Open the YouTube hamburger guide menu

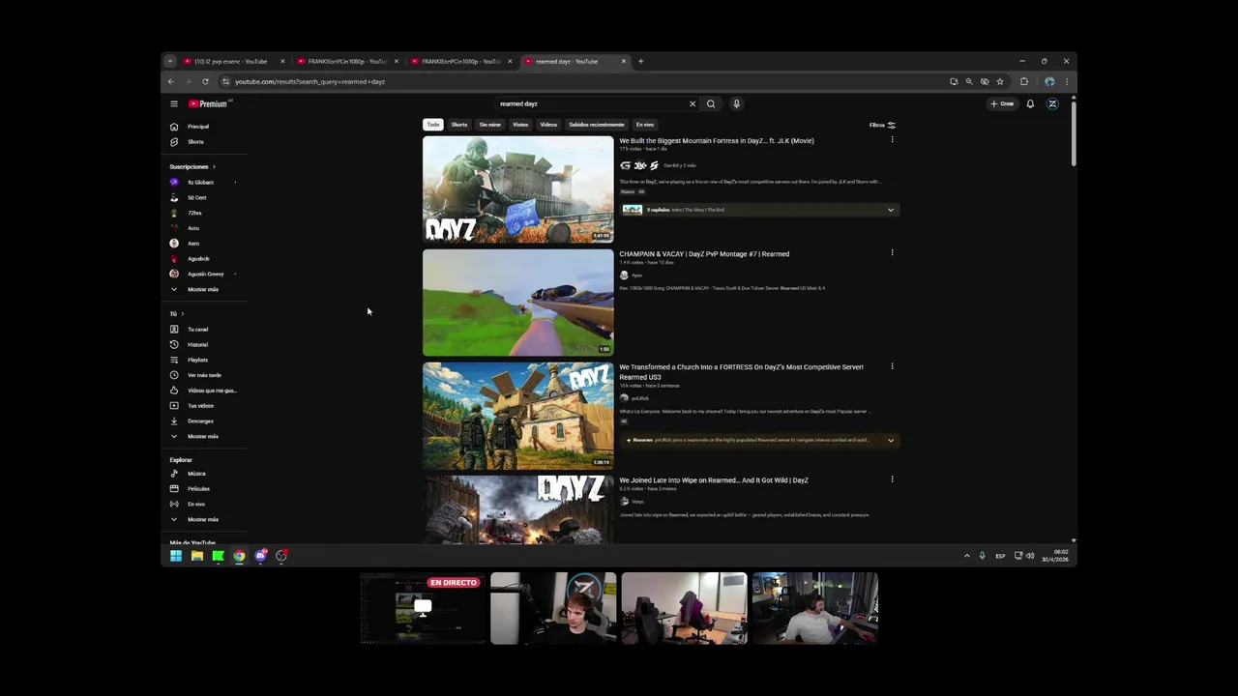click(174, 103)
